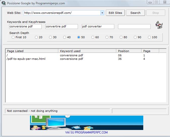
Task: Open Edit Sites dialog
Action: pyautogui.click(x=115, y=13)
